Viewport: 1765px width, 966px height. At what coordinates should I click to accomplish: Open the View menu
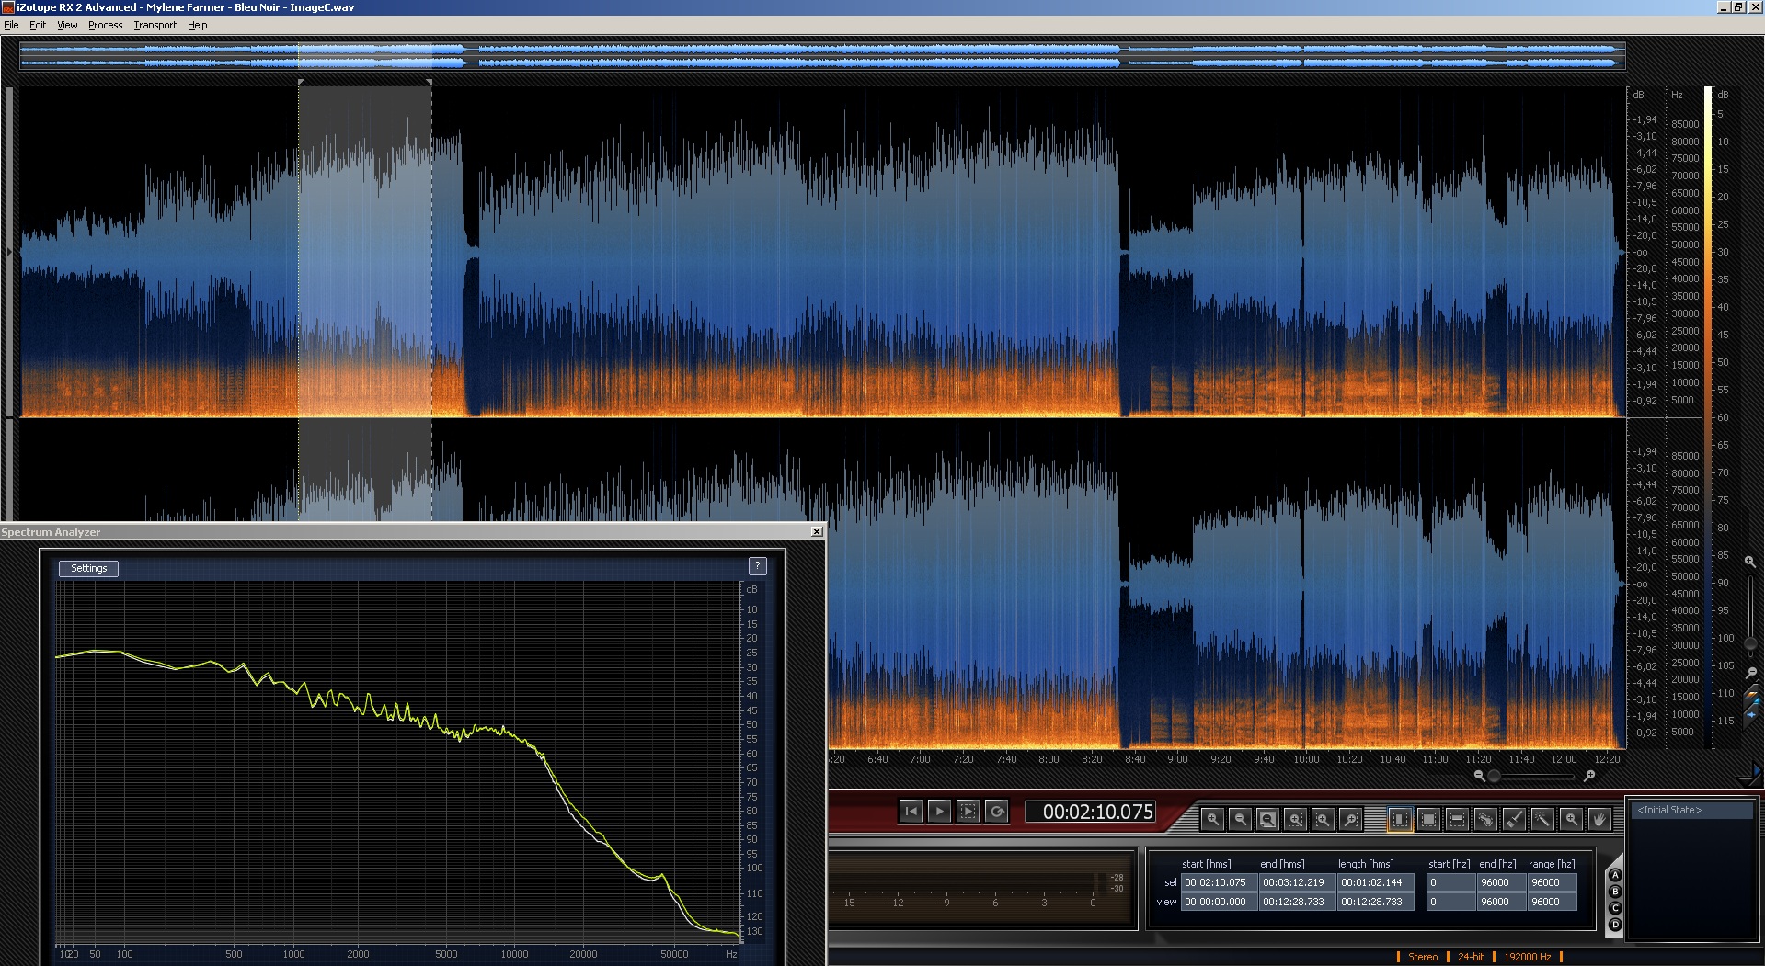click(x=67, y=25)
